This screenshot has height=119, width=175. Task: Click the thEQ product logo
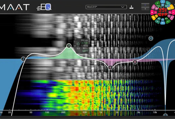(x=44, y=7)
